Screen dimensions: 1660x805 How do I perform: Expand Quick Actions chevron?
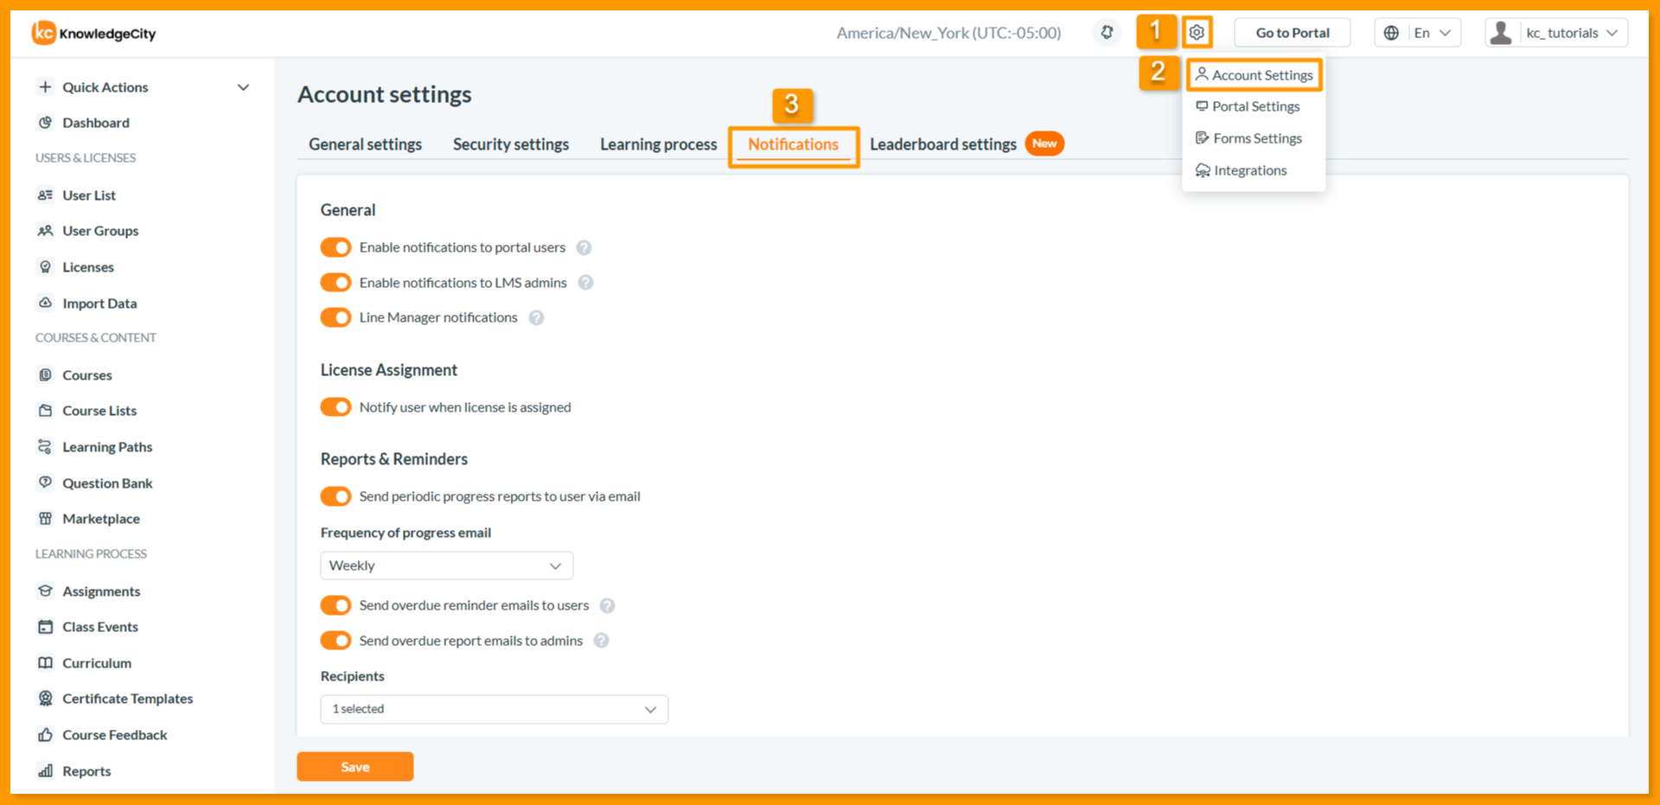coord(244,87)
